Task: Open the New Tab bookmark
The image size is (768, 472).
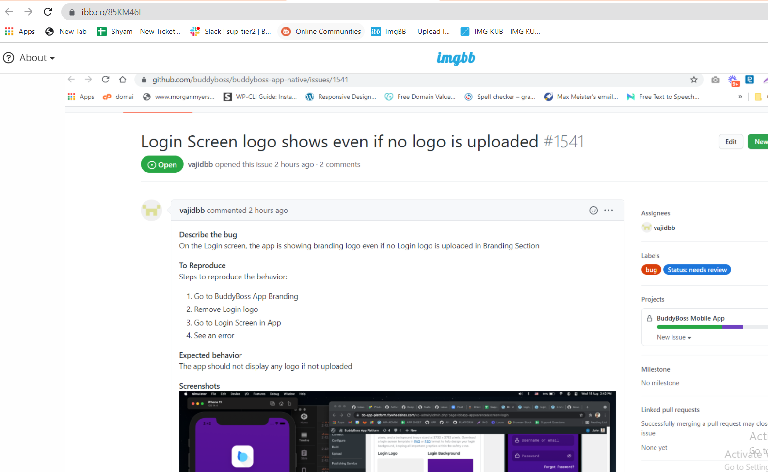Action: (x=66, y=32)
